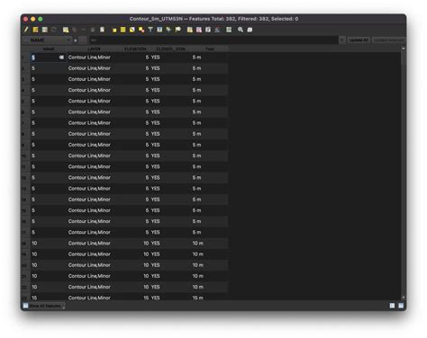This screenshot has width=427, height=338.
Task: Click the Update All button
Action: [x=359, y=40]
